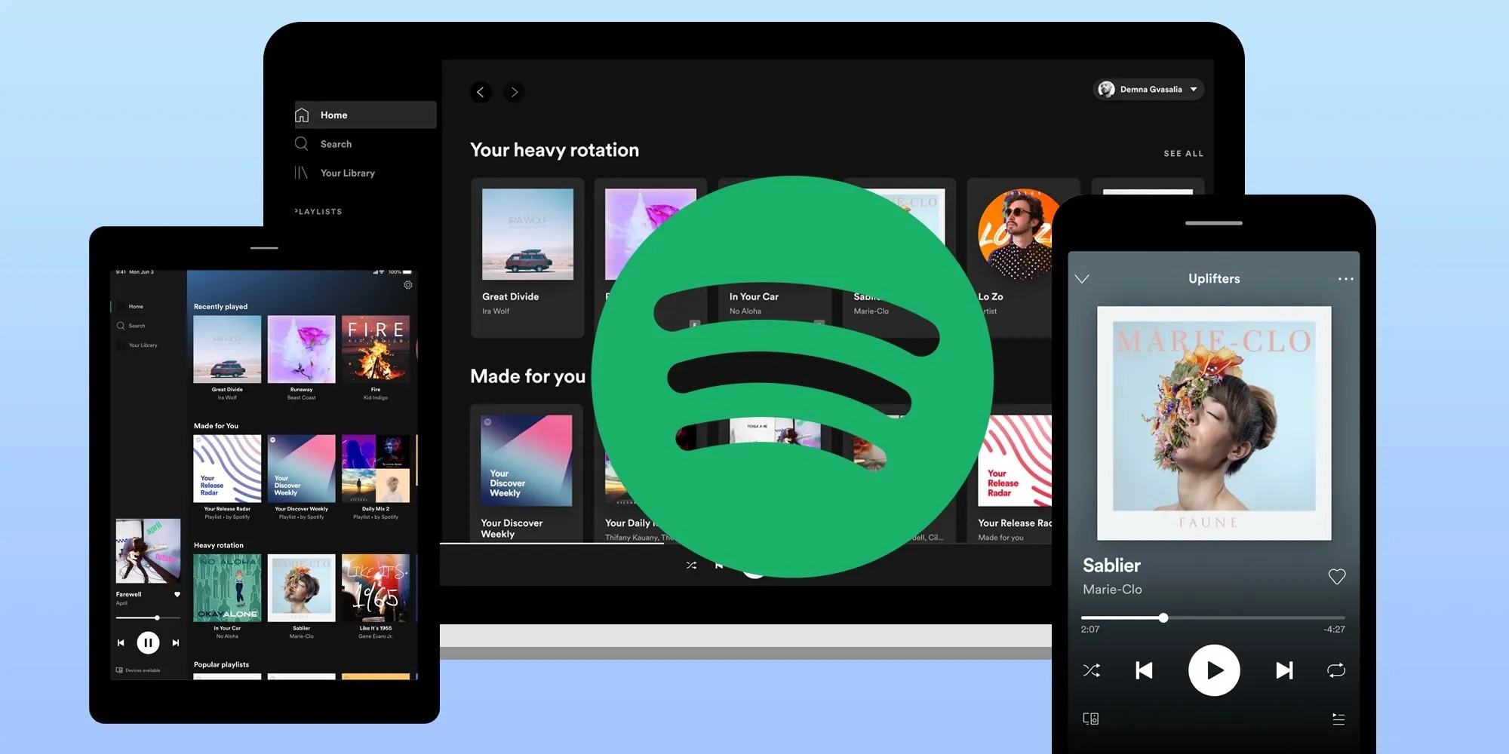Toggle shuffle on the phone player
This screenshot has width=1509, height=754.
pos(1092,670)
